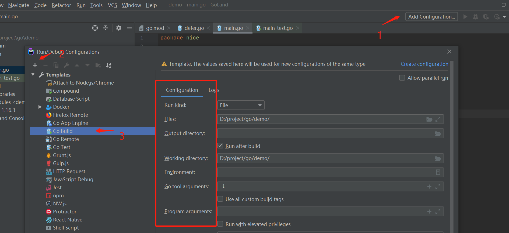Click the wrench Edit Templates icon

pos(66,65)
